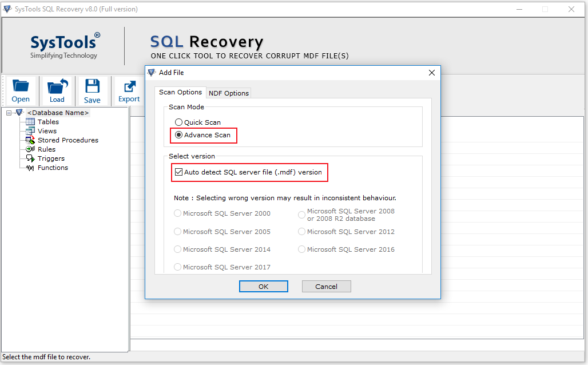This screenshot has width=588, height=365.
Task: Collapse the Database Name tree node
Action: coord(9,113)
